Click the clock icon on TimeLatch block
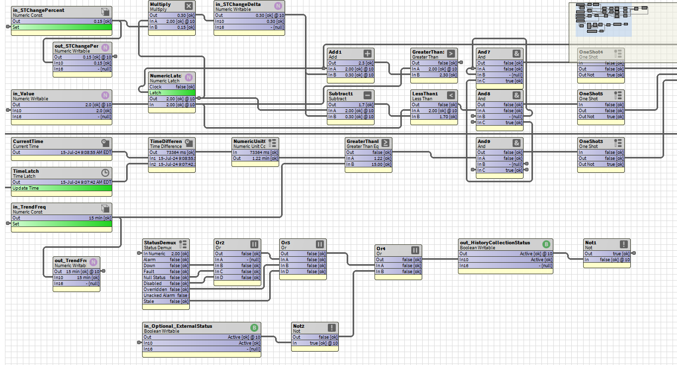The width and height of the screenshot is (677, 365). tap(105, 173)
